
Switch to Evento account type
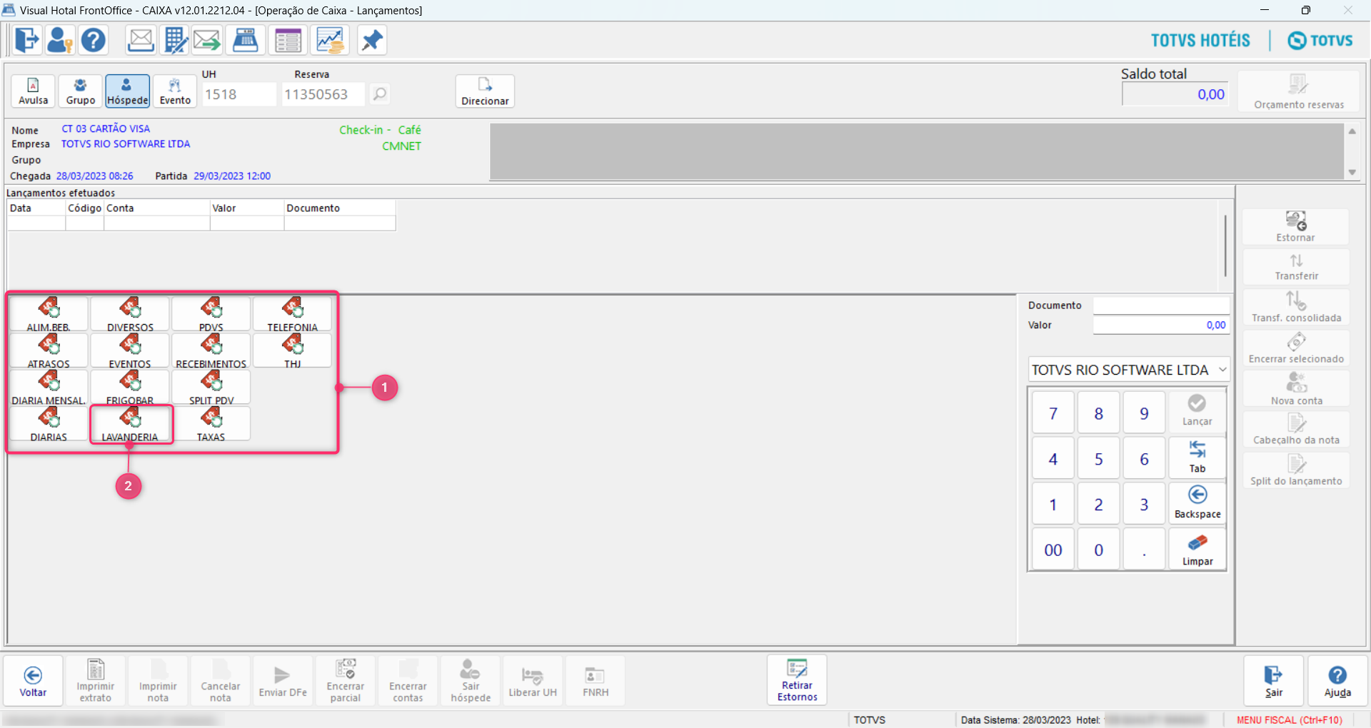[175, 91]
